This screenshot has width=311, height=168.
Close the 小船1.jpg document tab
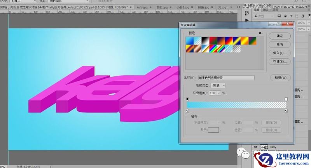click(192, 7)
